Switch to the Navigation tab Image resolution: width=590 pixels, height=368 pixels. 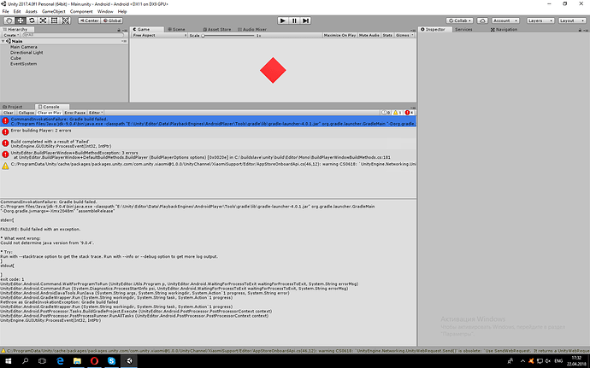click(504, 29)
